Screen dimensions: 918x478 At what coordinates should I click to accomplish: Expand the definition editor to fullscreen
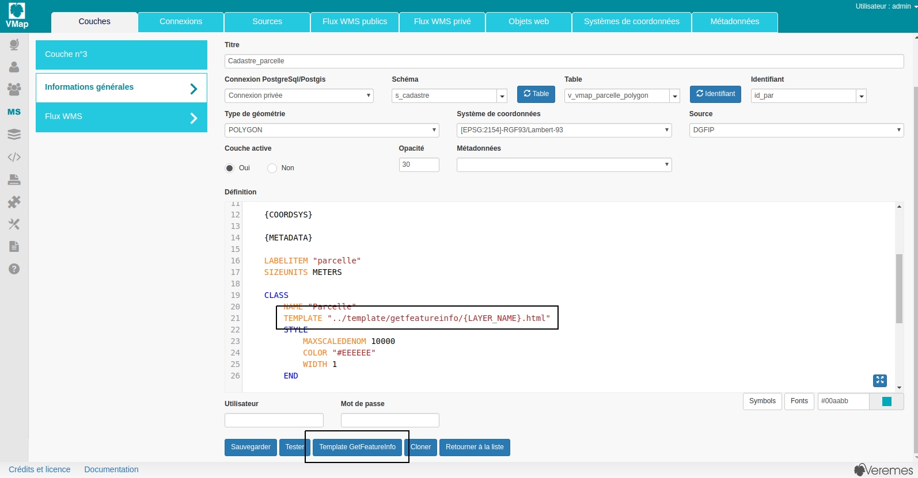pos(880,380)
